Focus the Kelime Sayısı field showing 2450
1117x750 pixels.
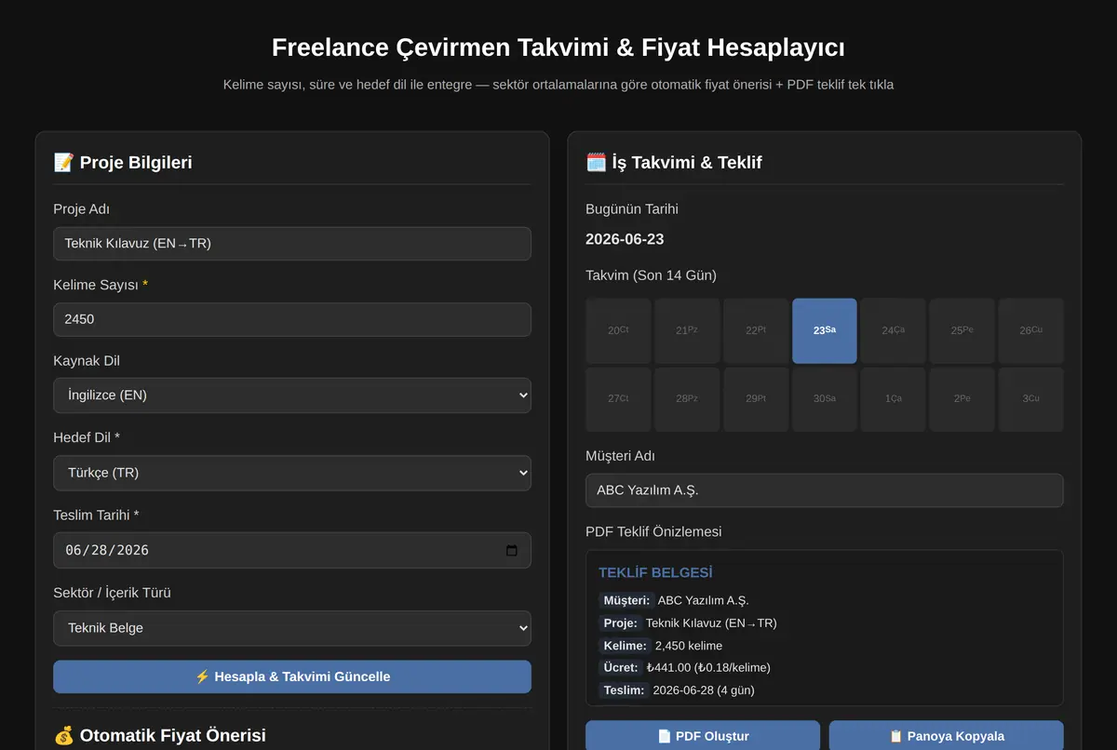(x=292, y=319)
